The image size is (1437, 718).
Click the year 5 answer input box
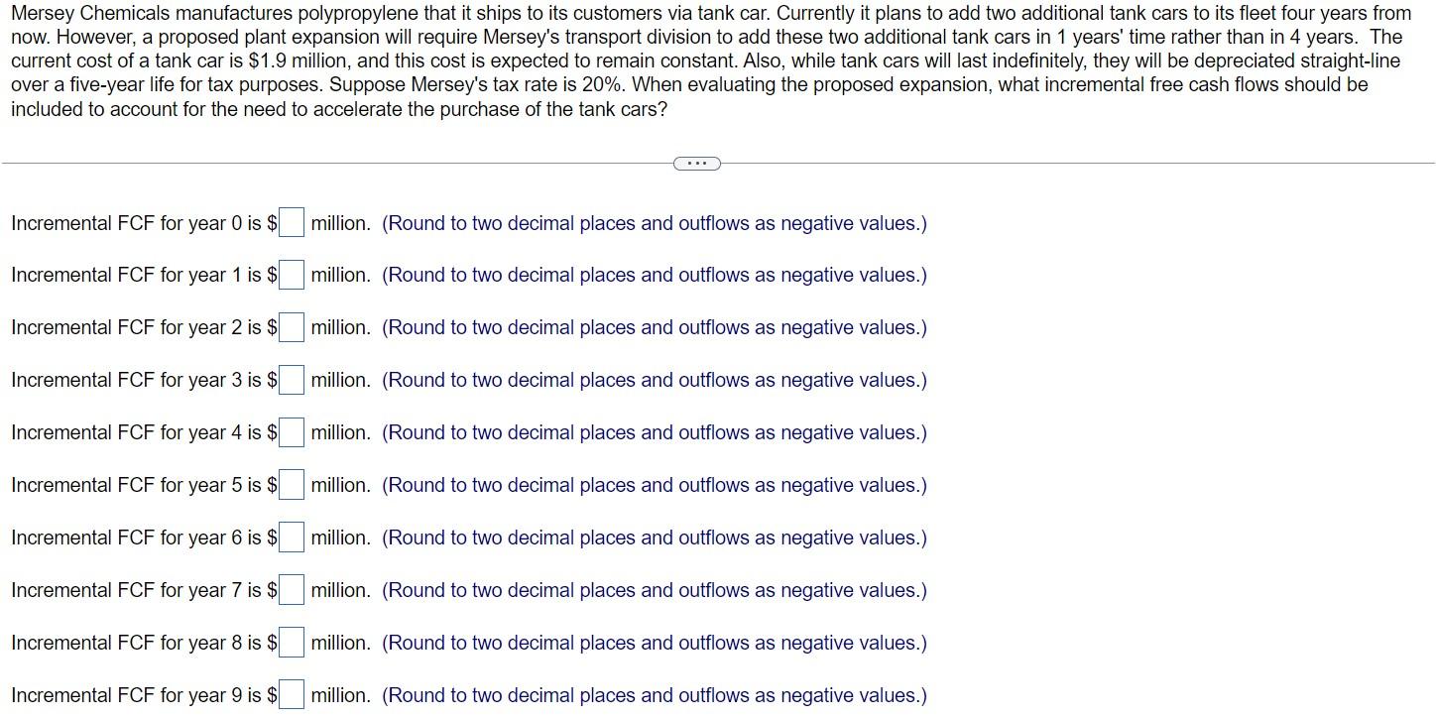coord(291,484)
